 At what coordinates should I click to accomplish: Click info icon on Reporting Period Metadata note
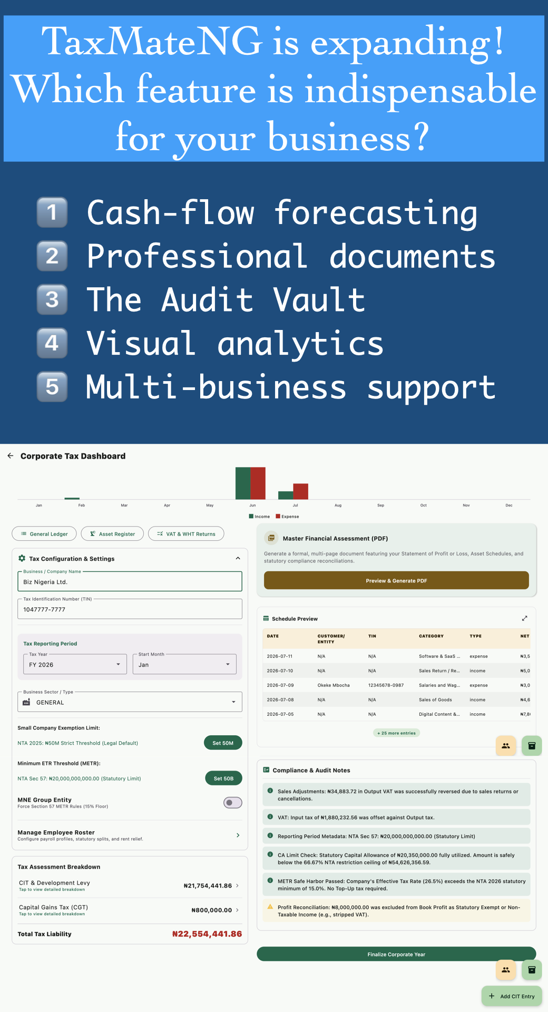coord(270,835)
